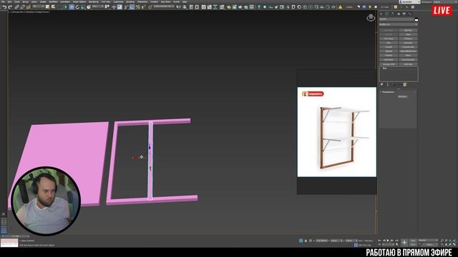This screenshot has width=458, height=257.
Task: Click the Mirror tool icon
Action: 179,6
